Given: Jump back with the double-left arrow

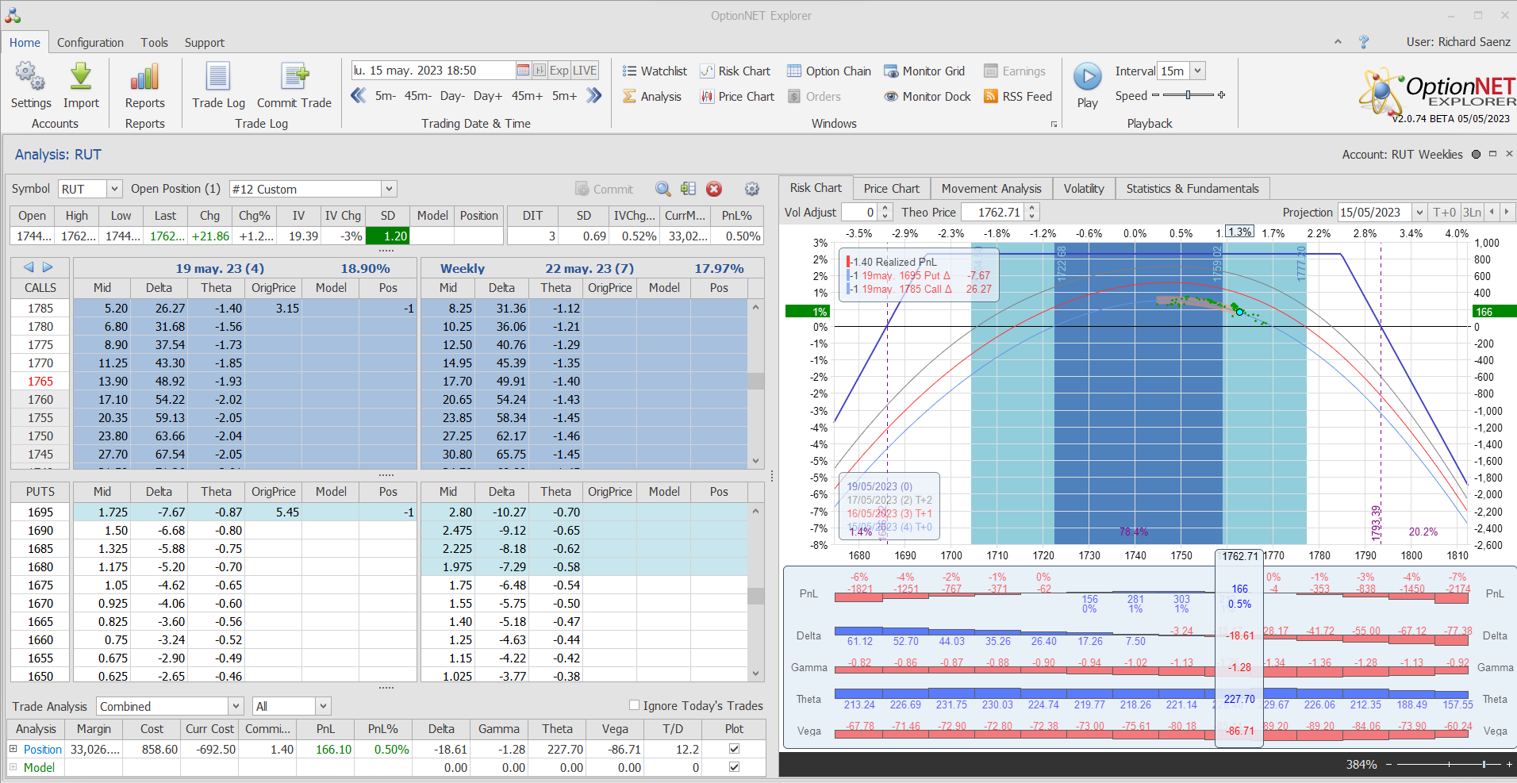Looking at the screenshot, I should 359,96.
